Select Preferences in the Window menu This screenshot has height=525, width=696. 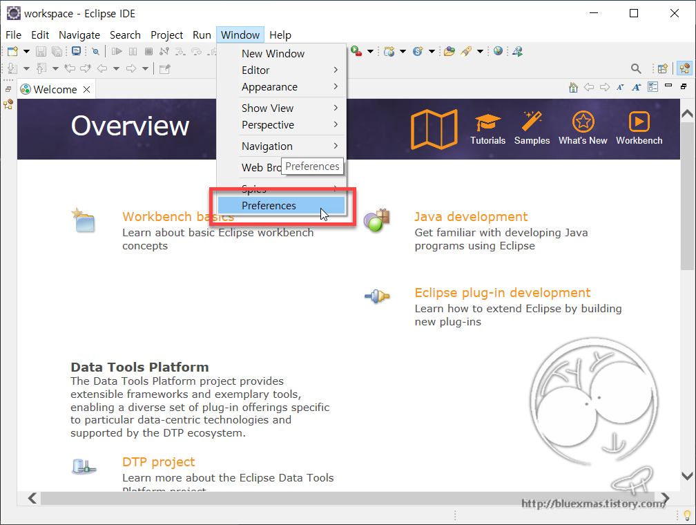point(282,206)
